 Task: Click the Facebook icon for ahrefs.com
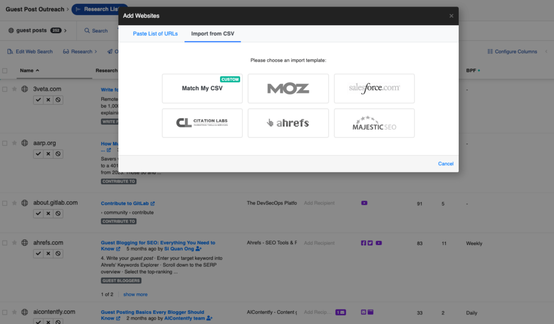pos(364,243)
